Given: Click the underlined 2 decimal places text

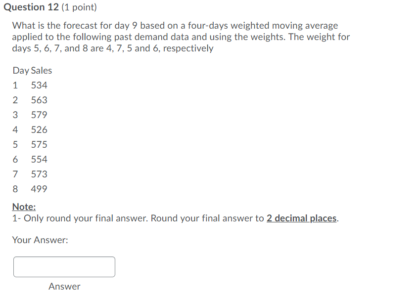Looking at the screenshot, I should pos(301,218).
